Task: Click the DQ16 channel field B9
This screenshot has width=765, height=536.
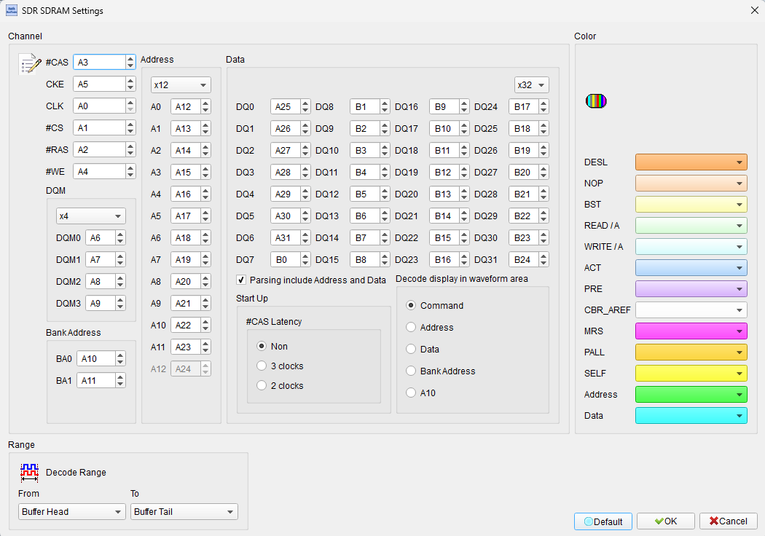Action: [x=444, y=107]
